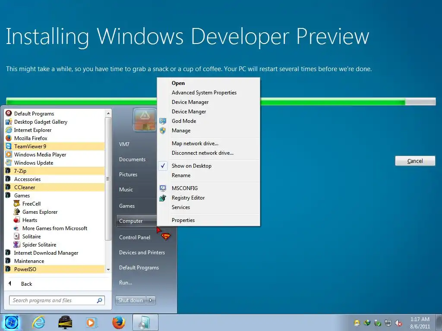Expand the 7-Zip folder
Viewport: 442px width, 331px height.
pos(55,171)
